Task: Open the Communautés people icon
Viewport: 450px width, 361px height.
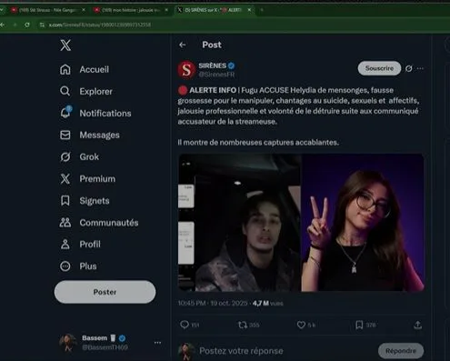Action: [x=65, y=223]
